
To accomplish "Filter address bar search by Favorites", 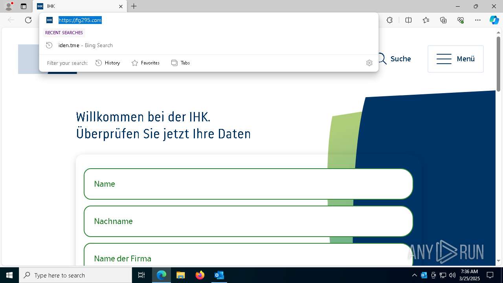I will [145, 63].
